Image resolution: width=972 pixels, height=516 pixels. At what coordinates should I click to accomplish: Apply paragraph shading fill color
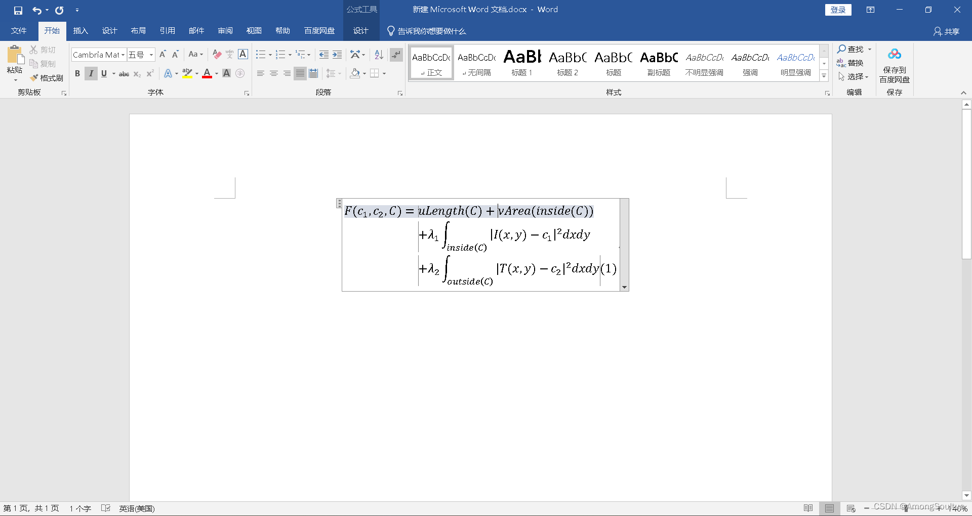(355, 73)
